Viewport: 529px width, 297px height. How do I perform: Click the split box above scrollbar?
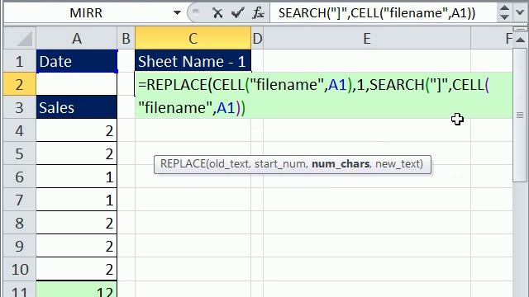click(520, 30)
